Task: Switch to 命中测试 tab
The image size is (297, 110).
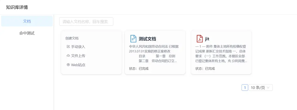Action: click(x=27, y=34)
